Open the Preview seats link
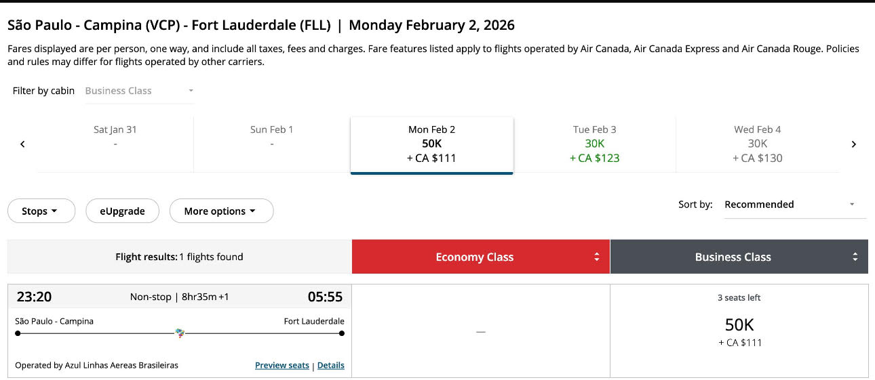This screenshot has width=875, height=380. pyautogui.click(x=282, y=365)
